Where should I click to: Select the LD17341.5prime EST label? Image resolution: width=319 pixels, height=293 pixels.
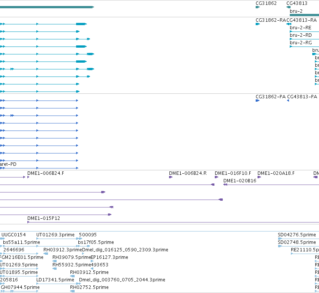tap(55, 280)
